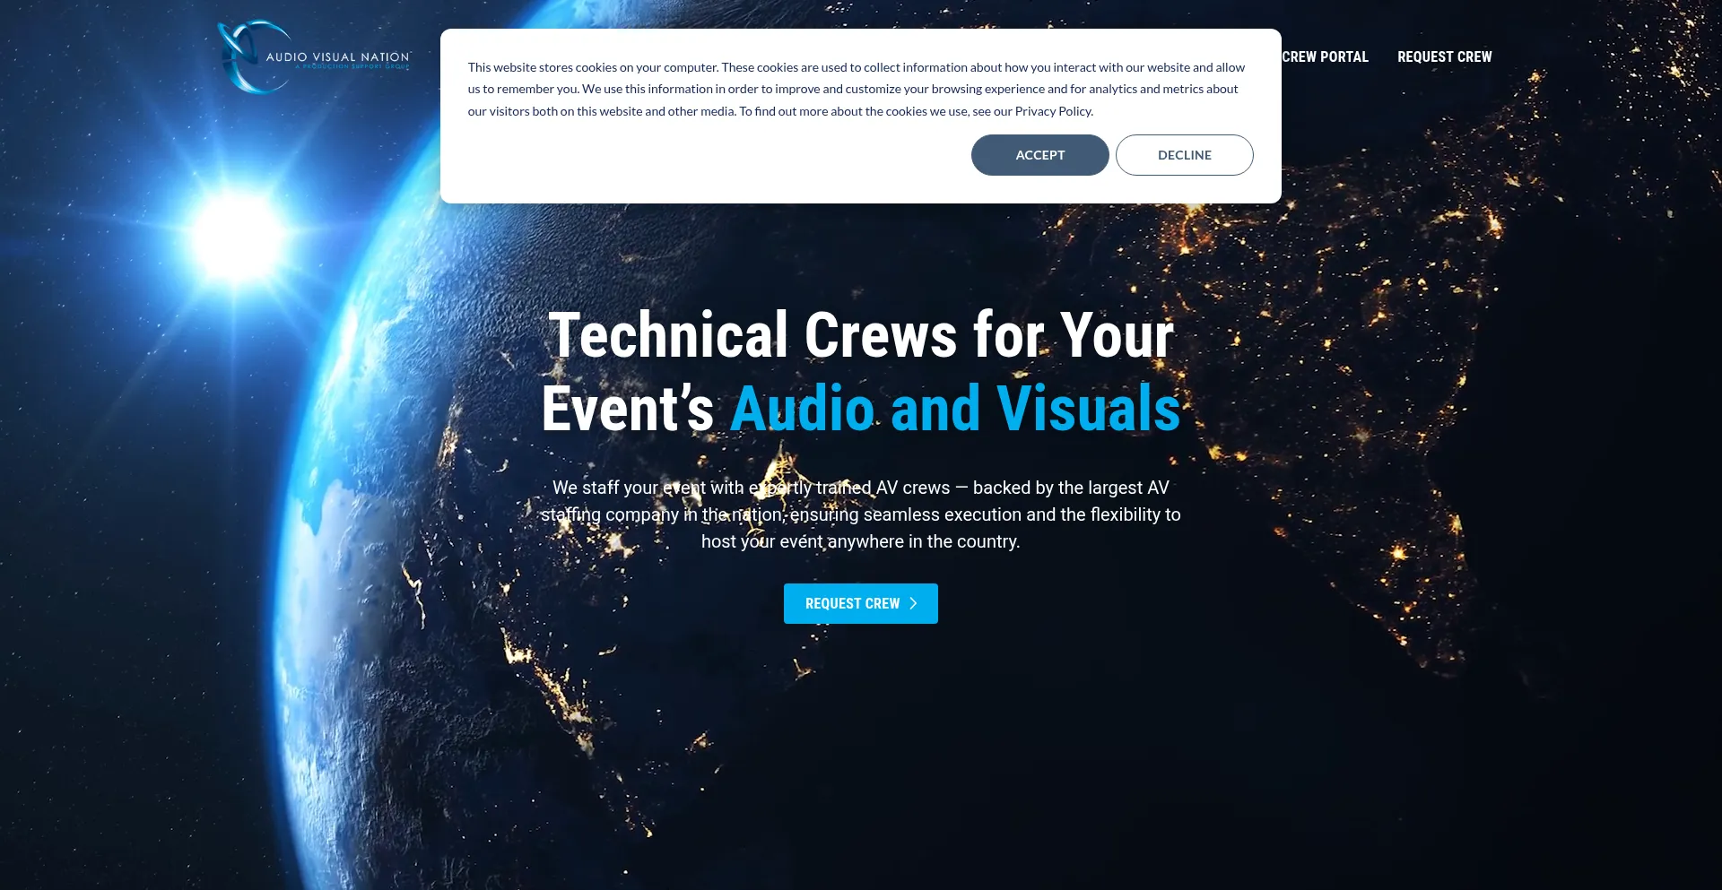Select Request Crew in the top navigation
The height and width of the screenshot is (890, 1722).
point(1444,57)
